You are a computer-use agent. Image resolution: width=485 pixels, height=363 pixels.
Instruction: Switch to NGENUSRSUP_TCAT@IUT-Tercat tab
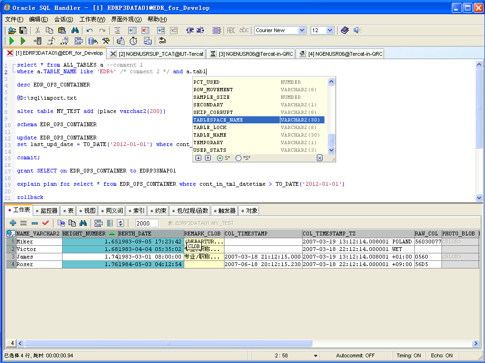157,54
